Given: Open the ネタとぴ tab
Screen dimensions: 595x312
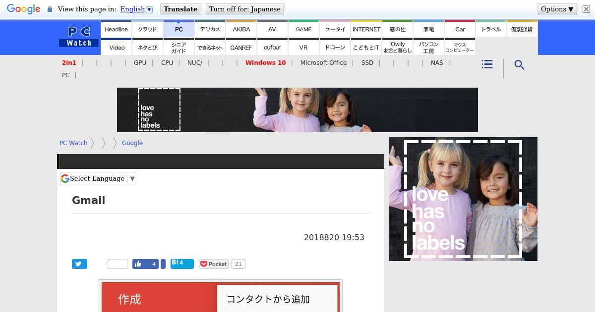Looking at the screenshot, I should coord(147,48).
